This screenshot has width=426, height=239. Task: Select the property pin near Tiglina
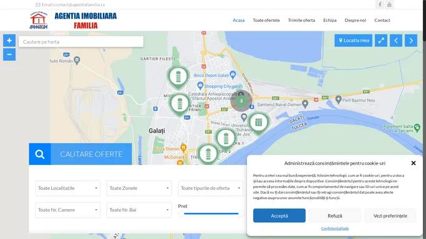pyautogui.click(x=208, y=154)
